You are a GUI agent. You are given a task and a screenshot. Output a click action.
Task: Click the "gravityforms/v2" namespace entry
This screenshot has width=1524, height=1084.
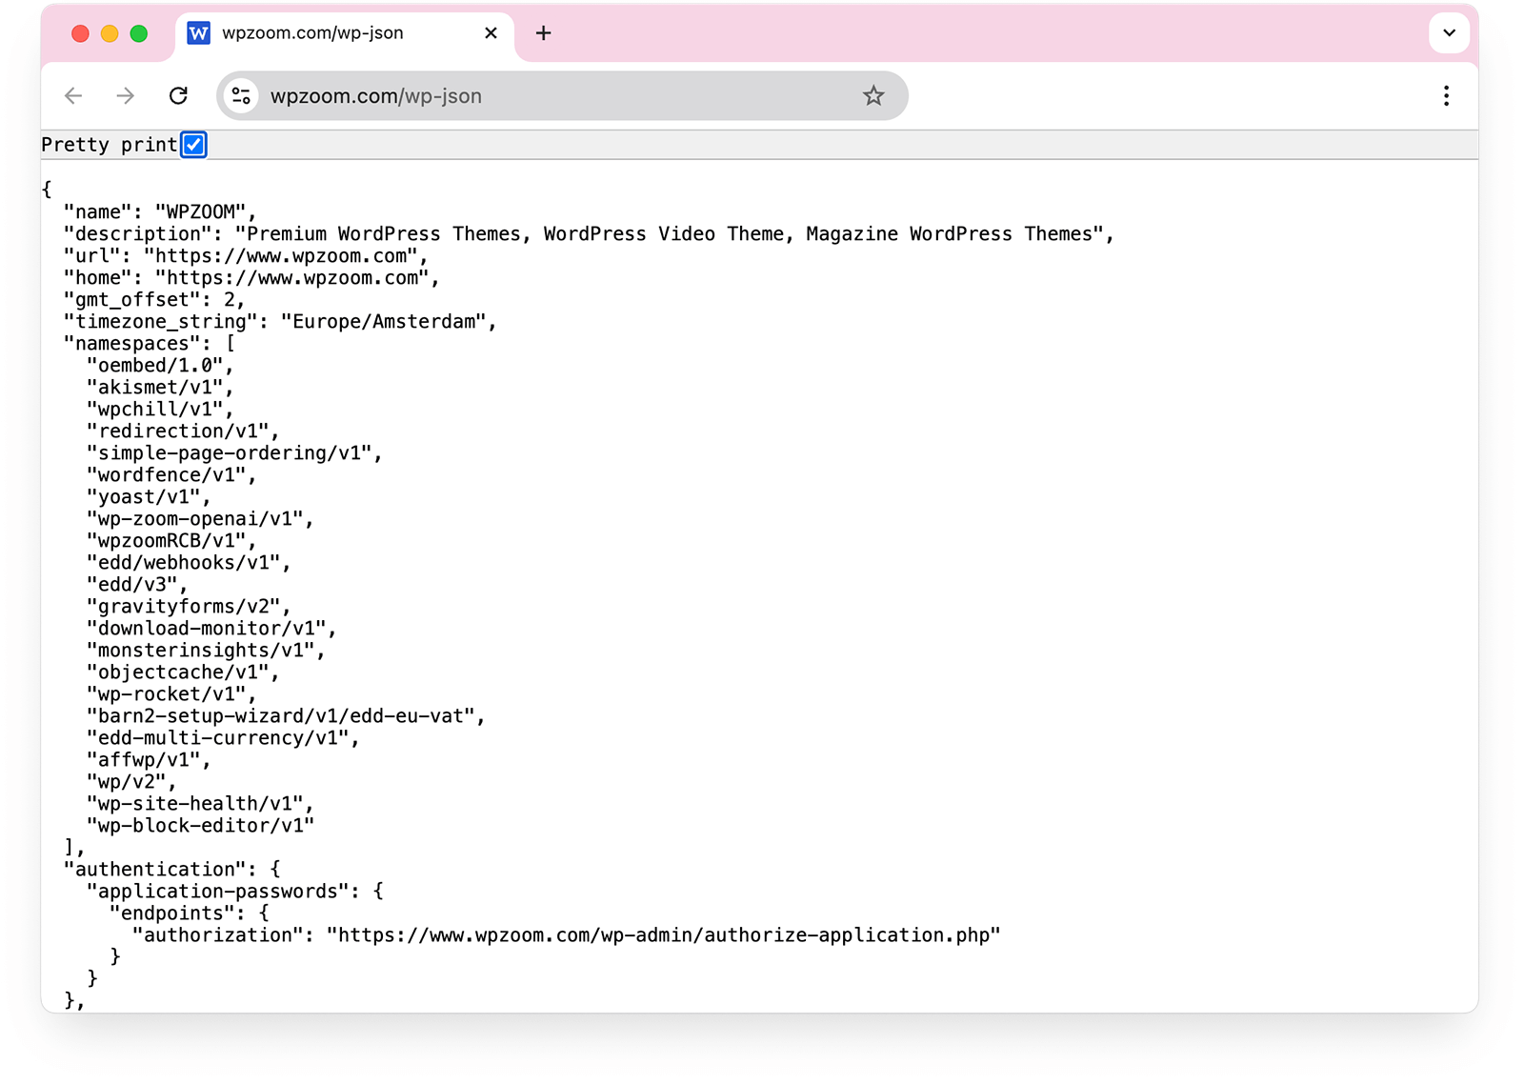(188, 607)
